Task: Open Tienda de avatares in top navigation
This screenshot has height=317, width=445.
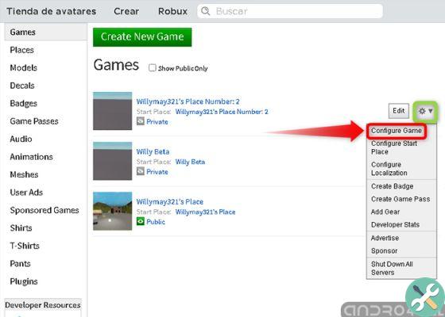Action: click(52, 11)
